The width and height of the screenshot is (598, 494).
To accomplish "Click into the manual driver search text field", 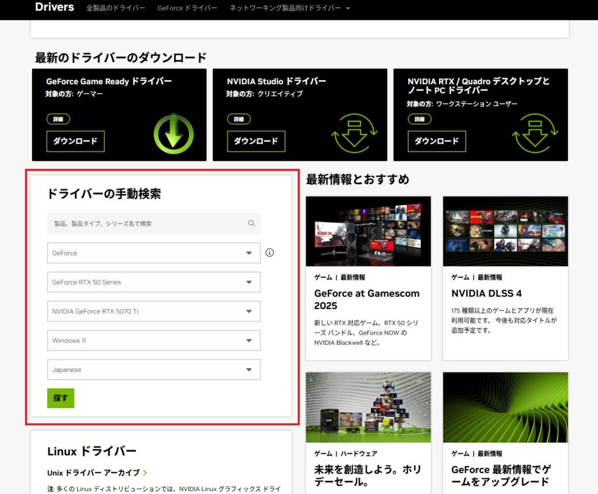I will [146, 223].
